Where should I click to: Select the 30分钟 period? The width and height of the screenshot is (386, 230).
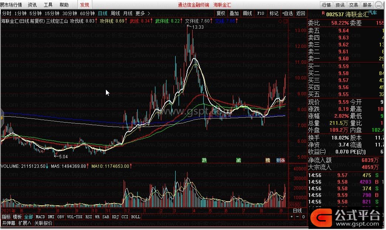pyautogui.click(x=70, y=13)
